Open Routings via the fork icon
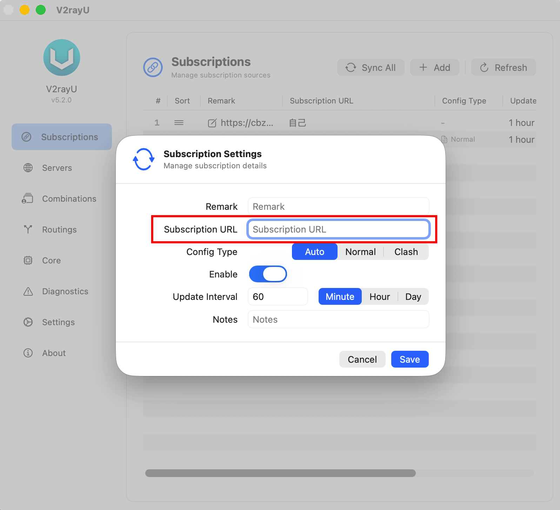The height and width of the screenshot is (510, 560). pyautogui.click(x=28, y=229)
